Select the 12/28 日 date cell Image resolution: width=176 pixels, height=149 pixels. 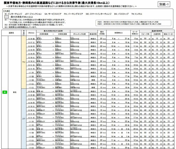pos(31,46)
